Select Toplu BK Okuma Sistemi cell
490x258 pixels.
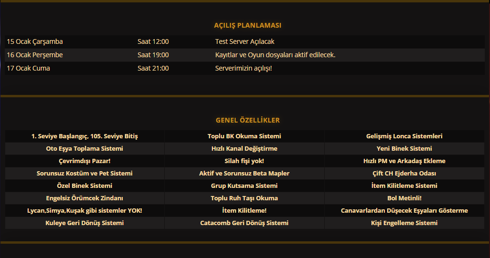coord(244,136)
